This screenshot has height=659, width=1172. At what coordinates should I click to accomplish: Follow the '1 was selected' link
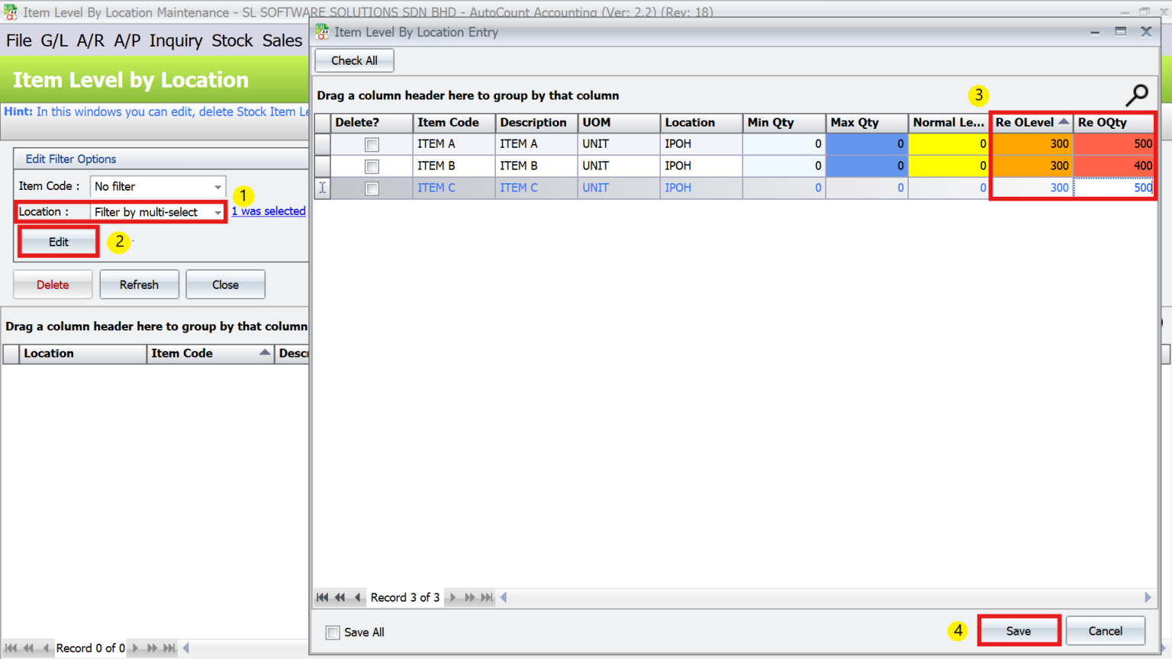[x=268, y=211]
